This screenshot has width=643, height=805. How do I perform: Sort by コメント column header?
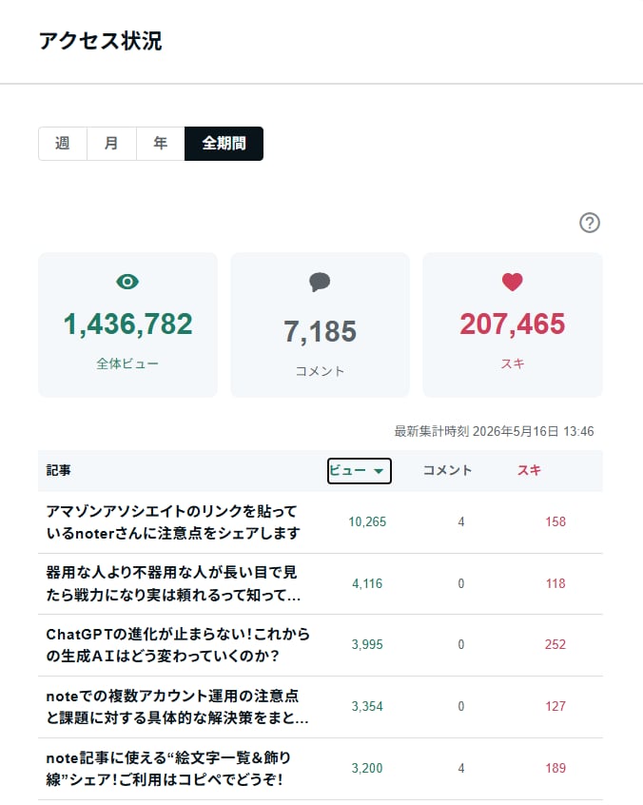coord(447,470)
